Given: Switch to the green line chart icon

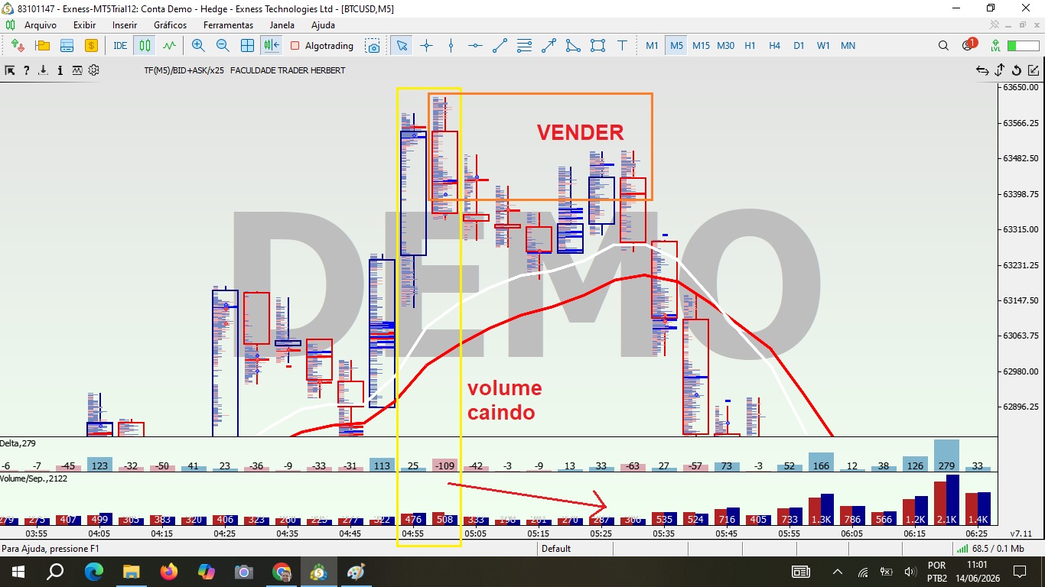Looking at the screenshot, I should tap(169, 46).
